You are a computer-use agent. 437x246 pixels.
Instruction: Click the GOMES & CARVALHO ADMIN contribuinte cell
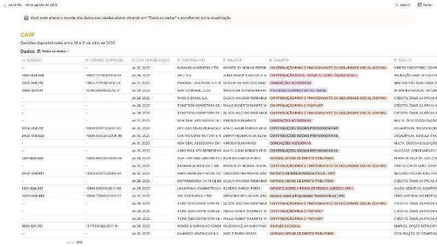click(199, 226)
